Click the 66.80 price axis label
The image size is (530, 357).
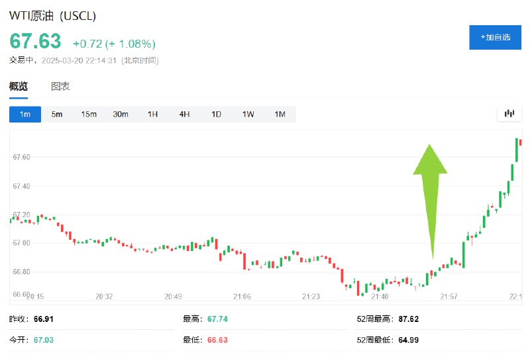21,272
